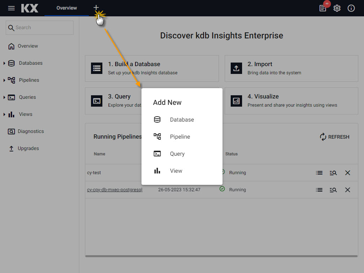Image resolution: width=364 pixels, height=273 pixels.
Task: Click the Diagnostics sidebar icon
Action: (11, 132)
